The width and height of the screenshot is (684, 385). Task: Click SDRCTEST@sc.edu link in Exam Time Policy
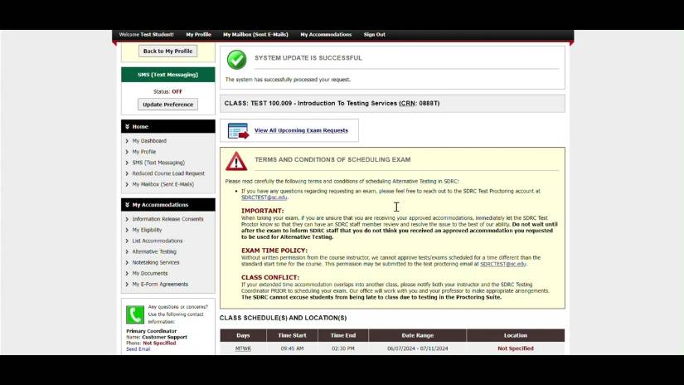(503, 264)
